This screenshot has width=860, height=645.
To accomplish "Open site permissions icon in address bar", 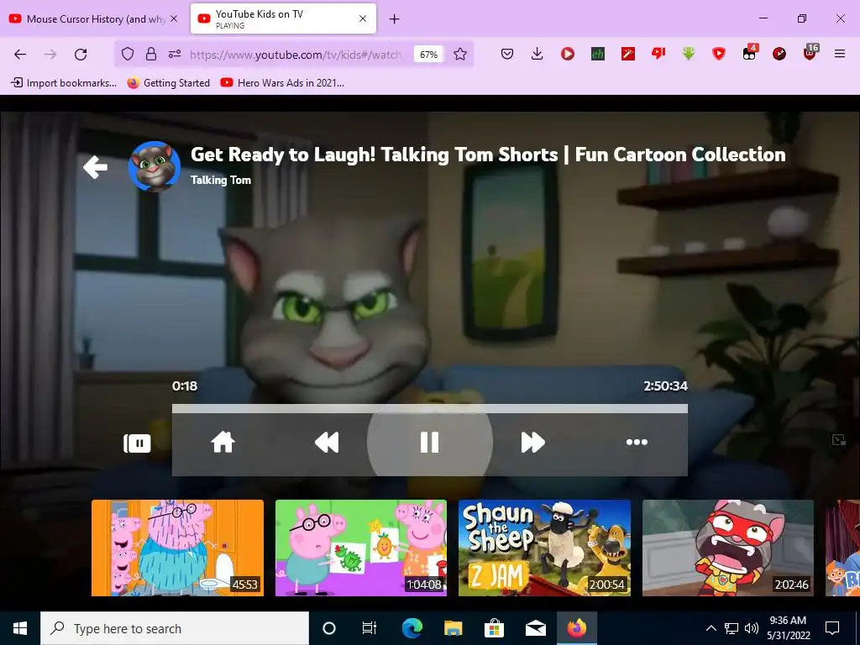I will click(x=175, y=54).
